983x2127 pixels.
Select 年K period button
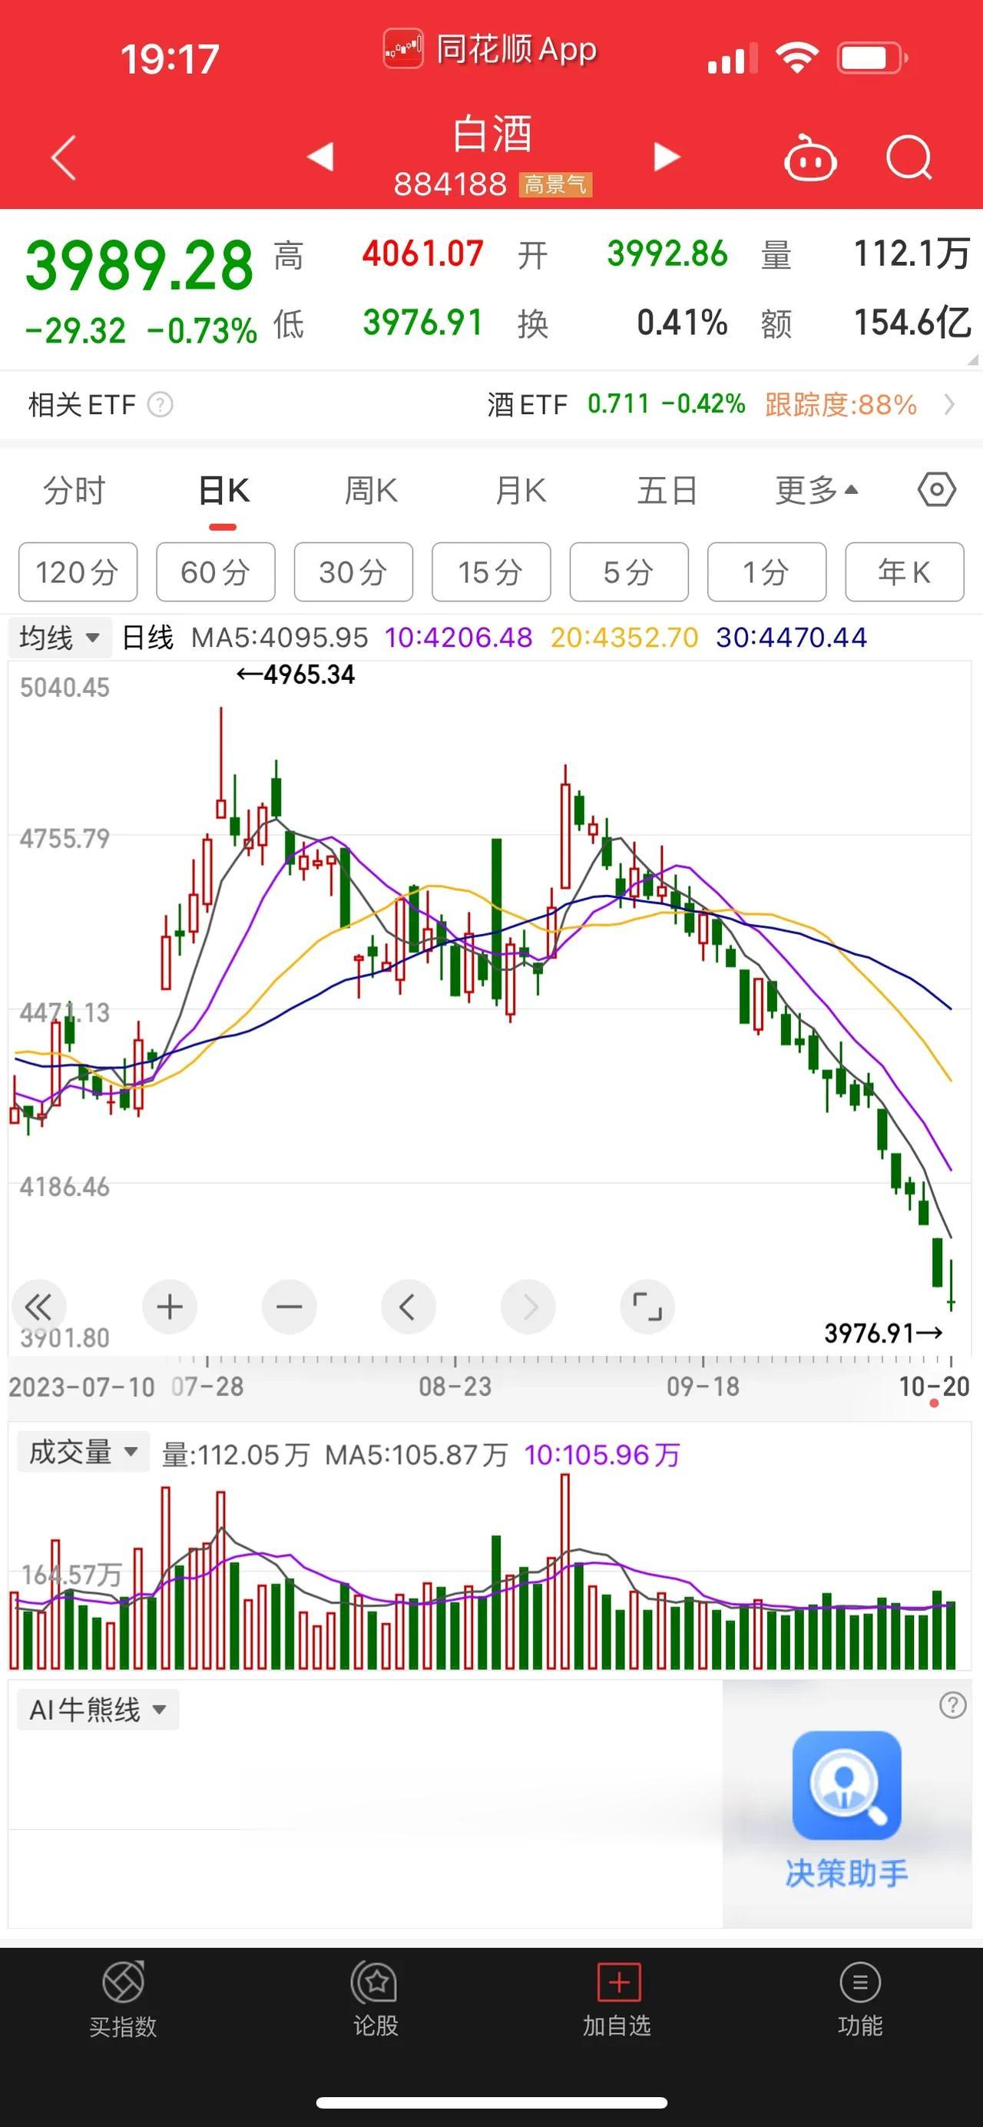[905, 572]
